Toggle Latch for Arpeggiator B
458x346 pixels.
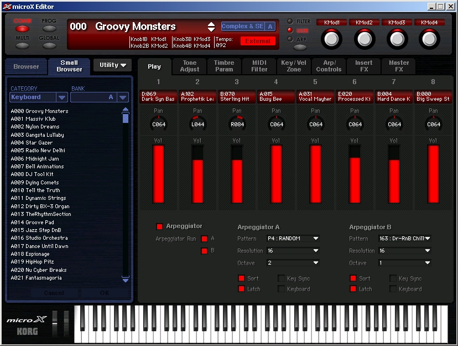click(x=353, y=289)
